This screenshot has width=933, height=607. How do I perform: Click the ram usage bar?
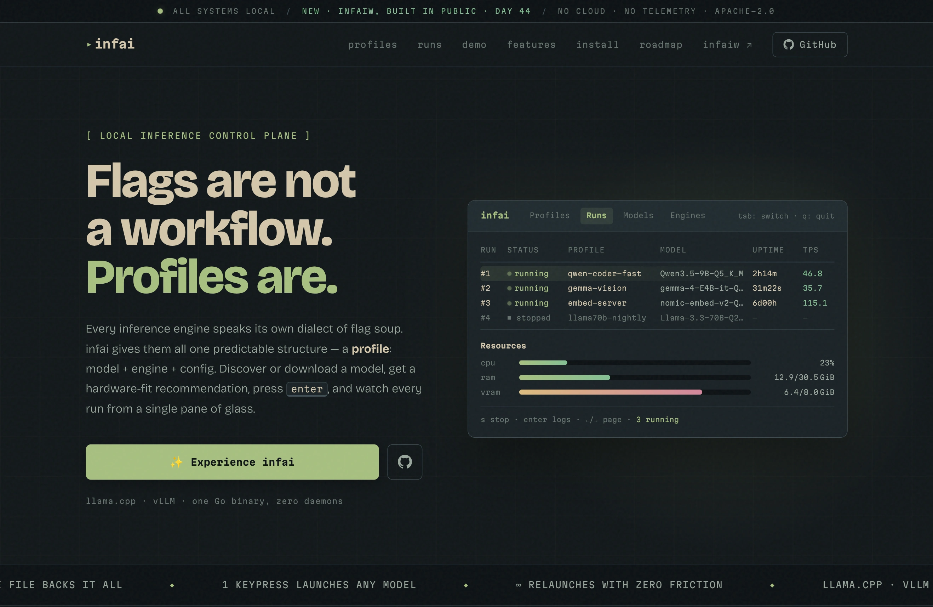[x=635, y=378]
